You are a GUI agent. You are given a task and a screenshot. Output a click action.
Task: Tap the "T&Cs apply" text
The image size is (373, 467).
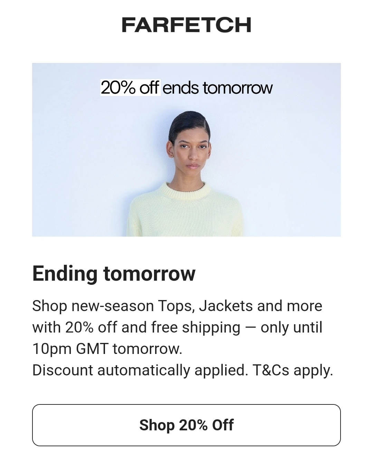tap(293, 370)
